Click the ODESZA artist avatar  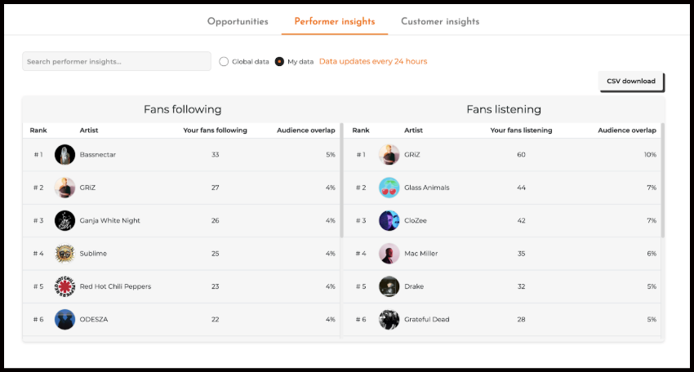(65, 319)
